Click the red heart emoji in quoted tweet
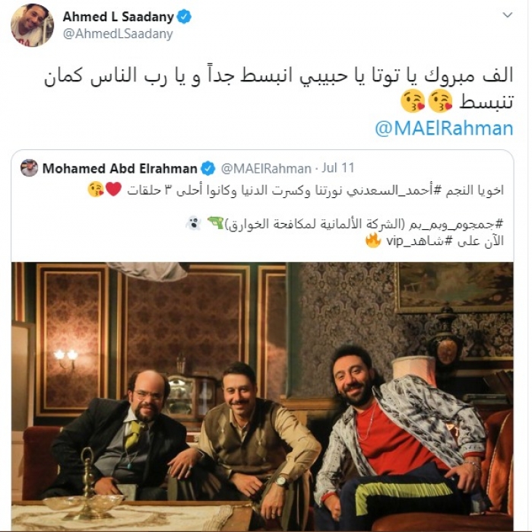This screenshot has width=532, height=532. point(113,190)
